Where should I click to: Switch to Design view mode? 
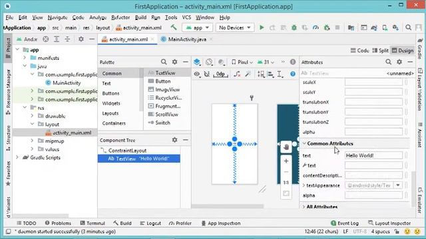click(x=403, y=50)
